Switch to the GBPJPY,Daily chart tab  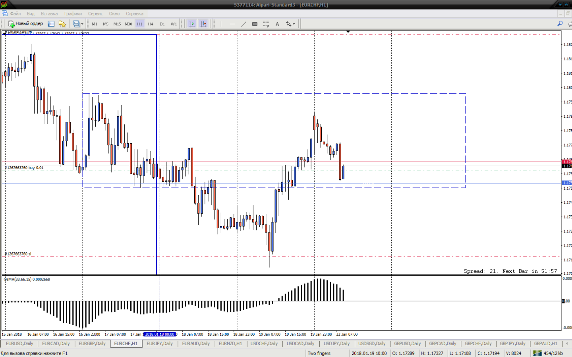513,344
